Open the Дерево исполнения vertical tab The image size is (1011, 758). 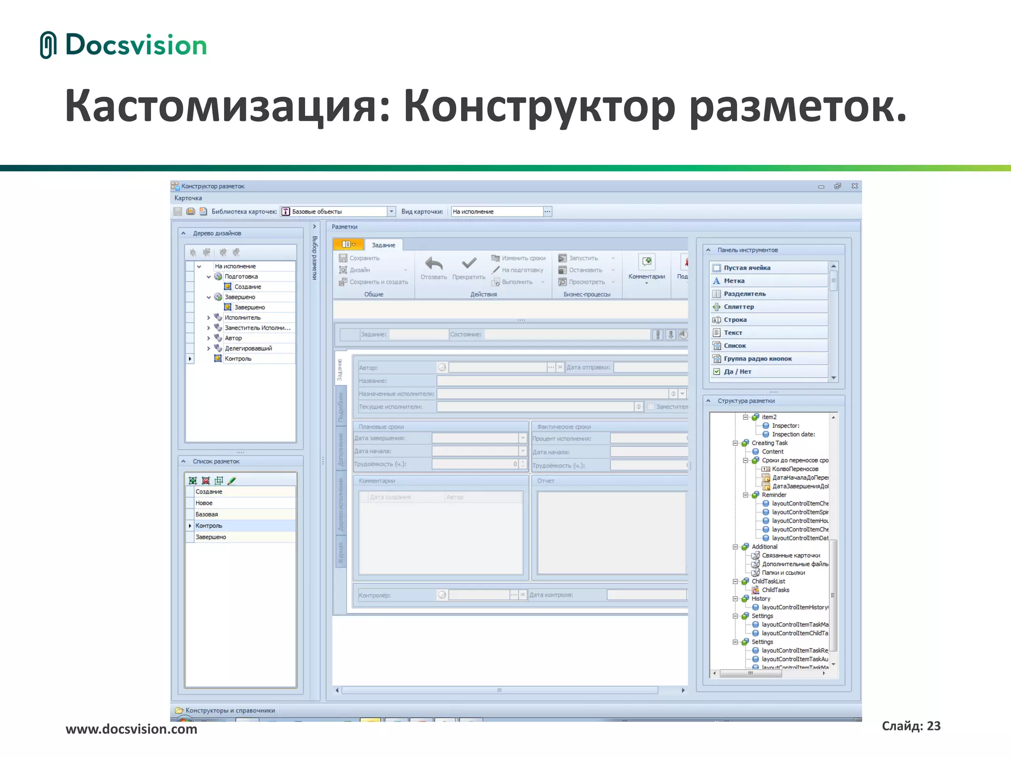pos(340,504)
